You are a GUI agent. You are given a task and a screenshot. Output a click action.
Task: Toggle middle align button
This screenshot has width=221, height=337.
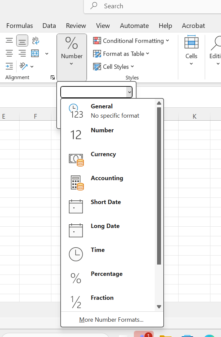tap(22, 41)
